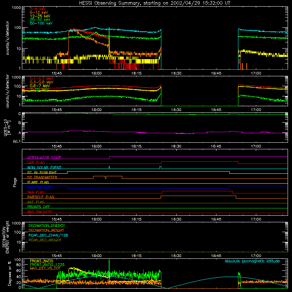Click the first NON_SOLAR_EVENT pulse marker
Viewport: 292px width, 292px height.
click(x=109, y=168)
